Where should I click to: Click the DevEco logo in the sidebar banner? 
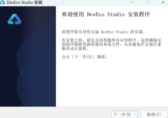click(14, 19)
